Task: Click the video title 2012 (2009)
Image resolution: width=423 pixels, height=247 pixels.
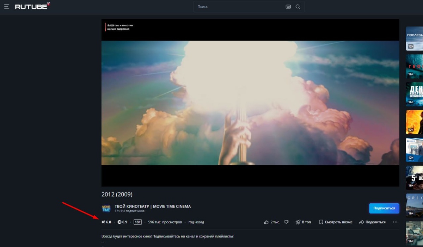Action: [x=117, y=194]
